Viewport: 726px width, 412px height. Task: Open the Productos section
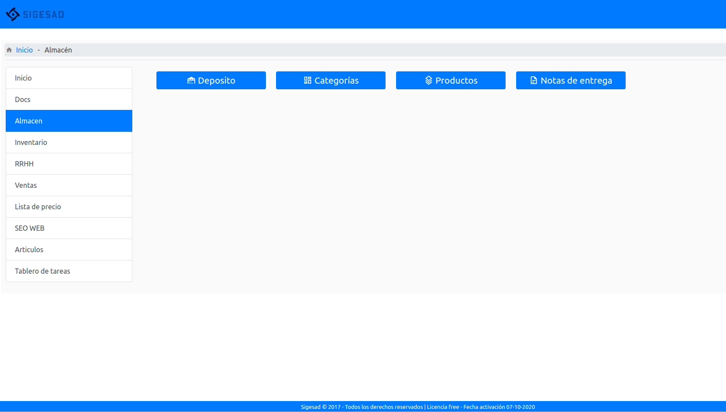point(451,81)
